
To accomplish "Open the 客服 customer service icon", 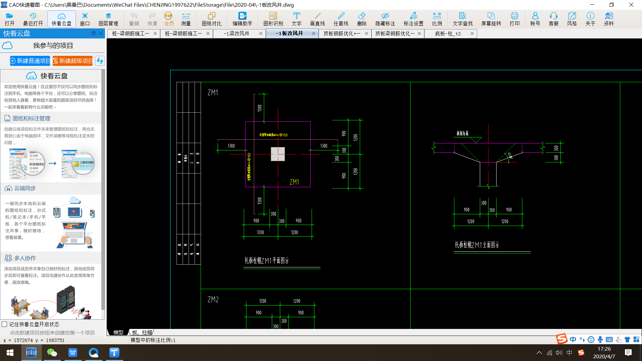I will (554, 19).
